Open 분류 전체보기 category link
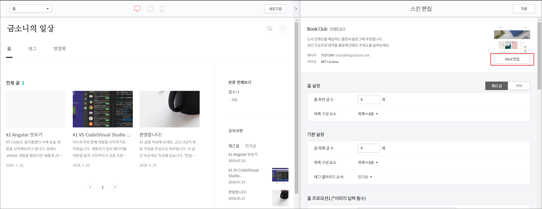Screen dimensions: 542x209 coord(240,82)
